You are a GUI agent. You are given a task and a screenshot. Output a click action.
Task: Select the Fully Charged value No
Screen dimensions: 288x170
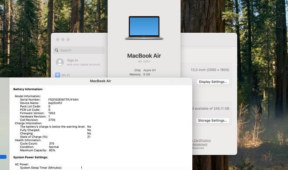(x=89, y=130)
